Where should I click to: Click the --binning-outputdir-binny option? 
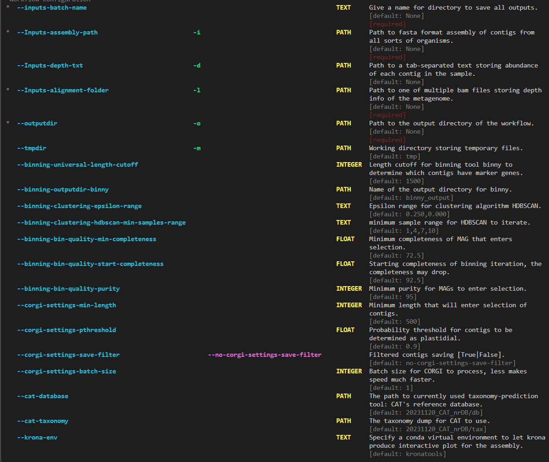click(63, 190)
